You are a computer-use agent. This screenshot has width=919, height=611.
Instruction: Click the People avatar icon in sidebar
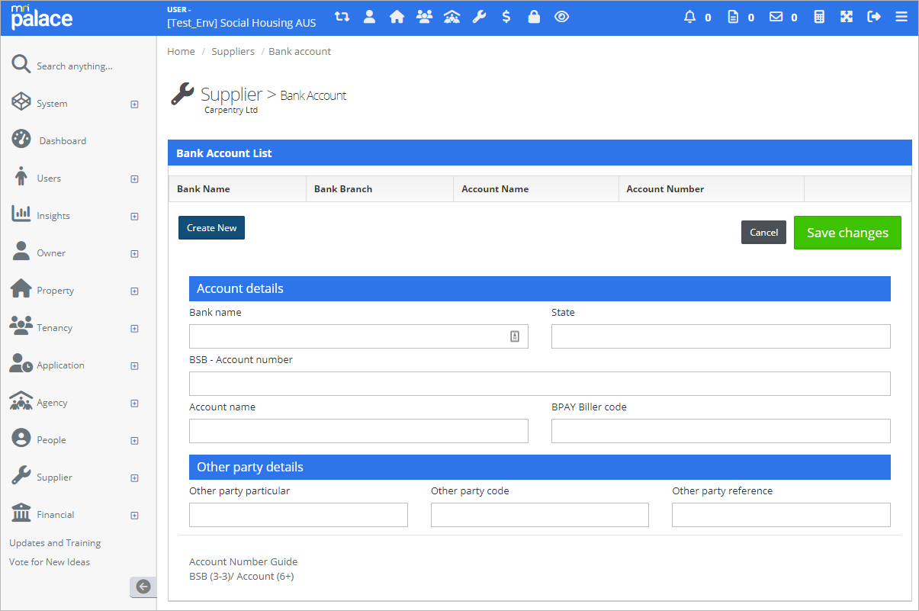21,438
